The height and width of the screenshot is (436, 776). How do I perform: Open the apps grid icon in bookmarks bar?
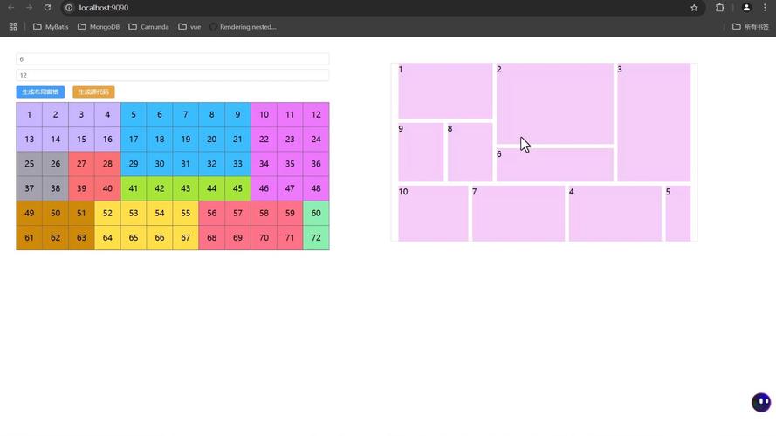click(x=13, y=27)
